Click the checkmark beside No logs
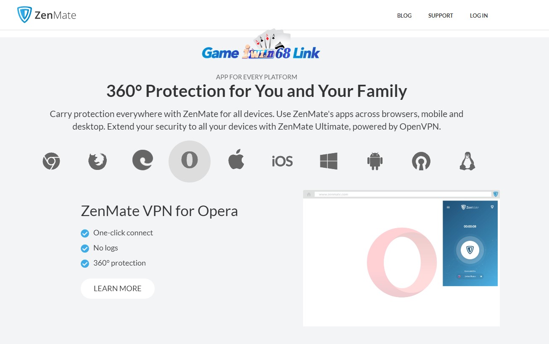The width and height of the screenshot is (549, 344). pyautogui.click(x=85, y=248)
